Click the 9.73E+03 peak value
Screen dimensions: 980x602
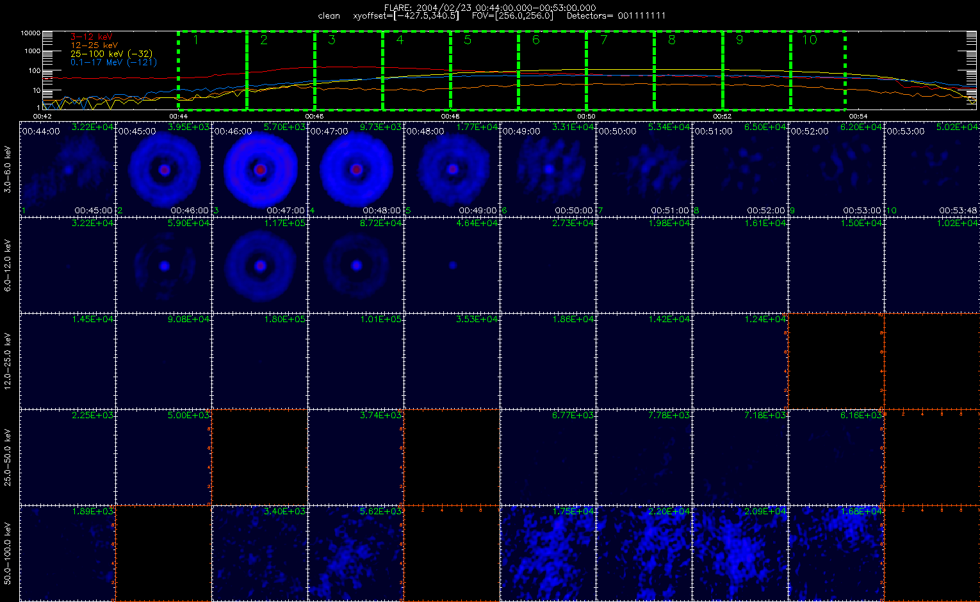coord(381,127)
